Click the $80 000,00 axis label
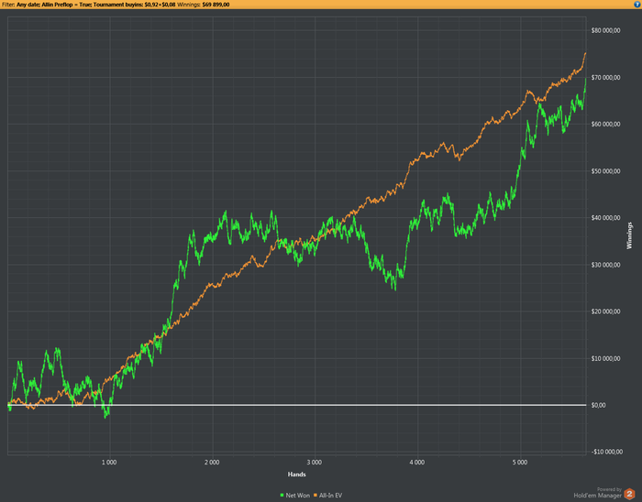The width and height of the screenshot is (642, 502). point(605,30)
